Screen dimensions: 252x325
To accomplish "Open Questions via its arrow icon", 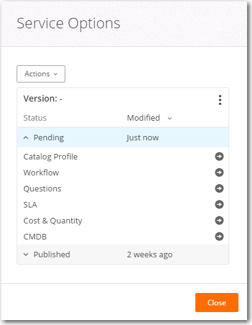I will click(219, 188).
